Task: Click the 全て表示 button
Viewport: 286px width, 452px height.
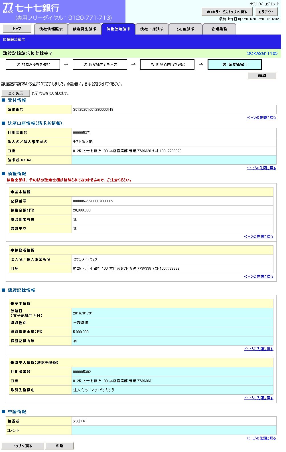Action: [16, 93]
